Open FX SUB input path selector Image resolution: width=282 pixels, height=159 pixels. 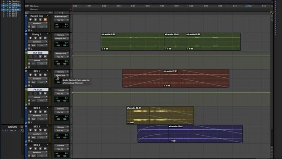click(62, 90)
